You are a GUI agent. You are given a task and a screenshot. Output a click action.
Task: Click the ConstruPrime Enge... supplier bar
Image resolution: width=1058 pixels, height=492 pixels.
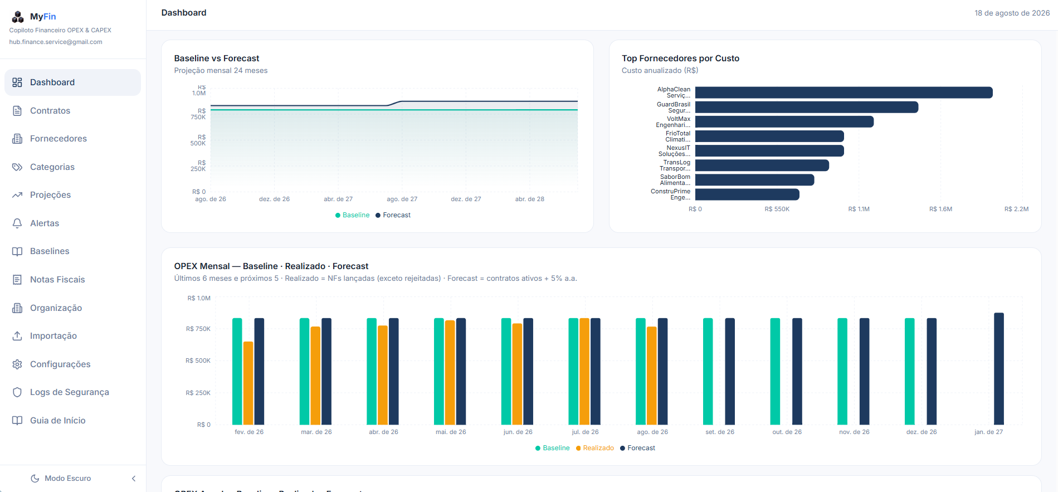(x=747, y=194)
